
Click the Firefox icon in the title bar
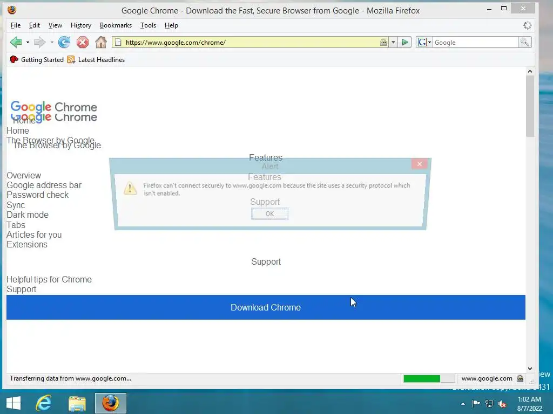click(12, 10)
